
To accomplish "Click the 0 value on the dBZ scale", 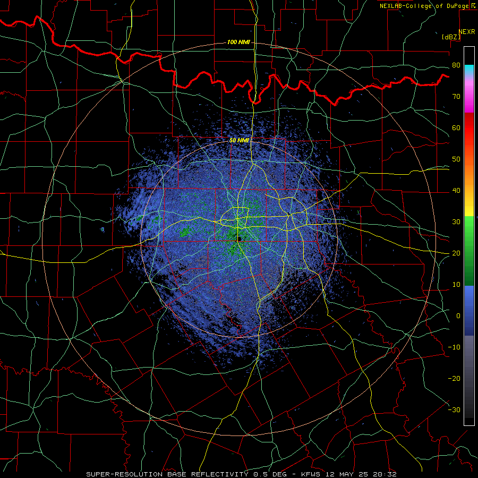I will (x=458, y=316).
